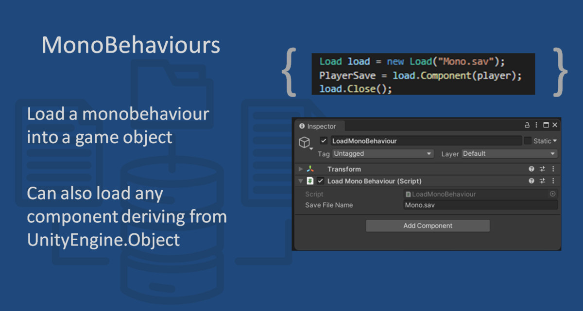583x311 pixels.
Task: Click the info icon on the Inspector tab
Action: (x=302, y=126)
